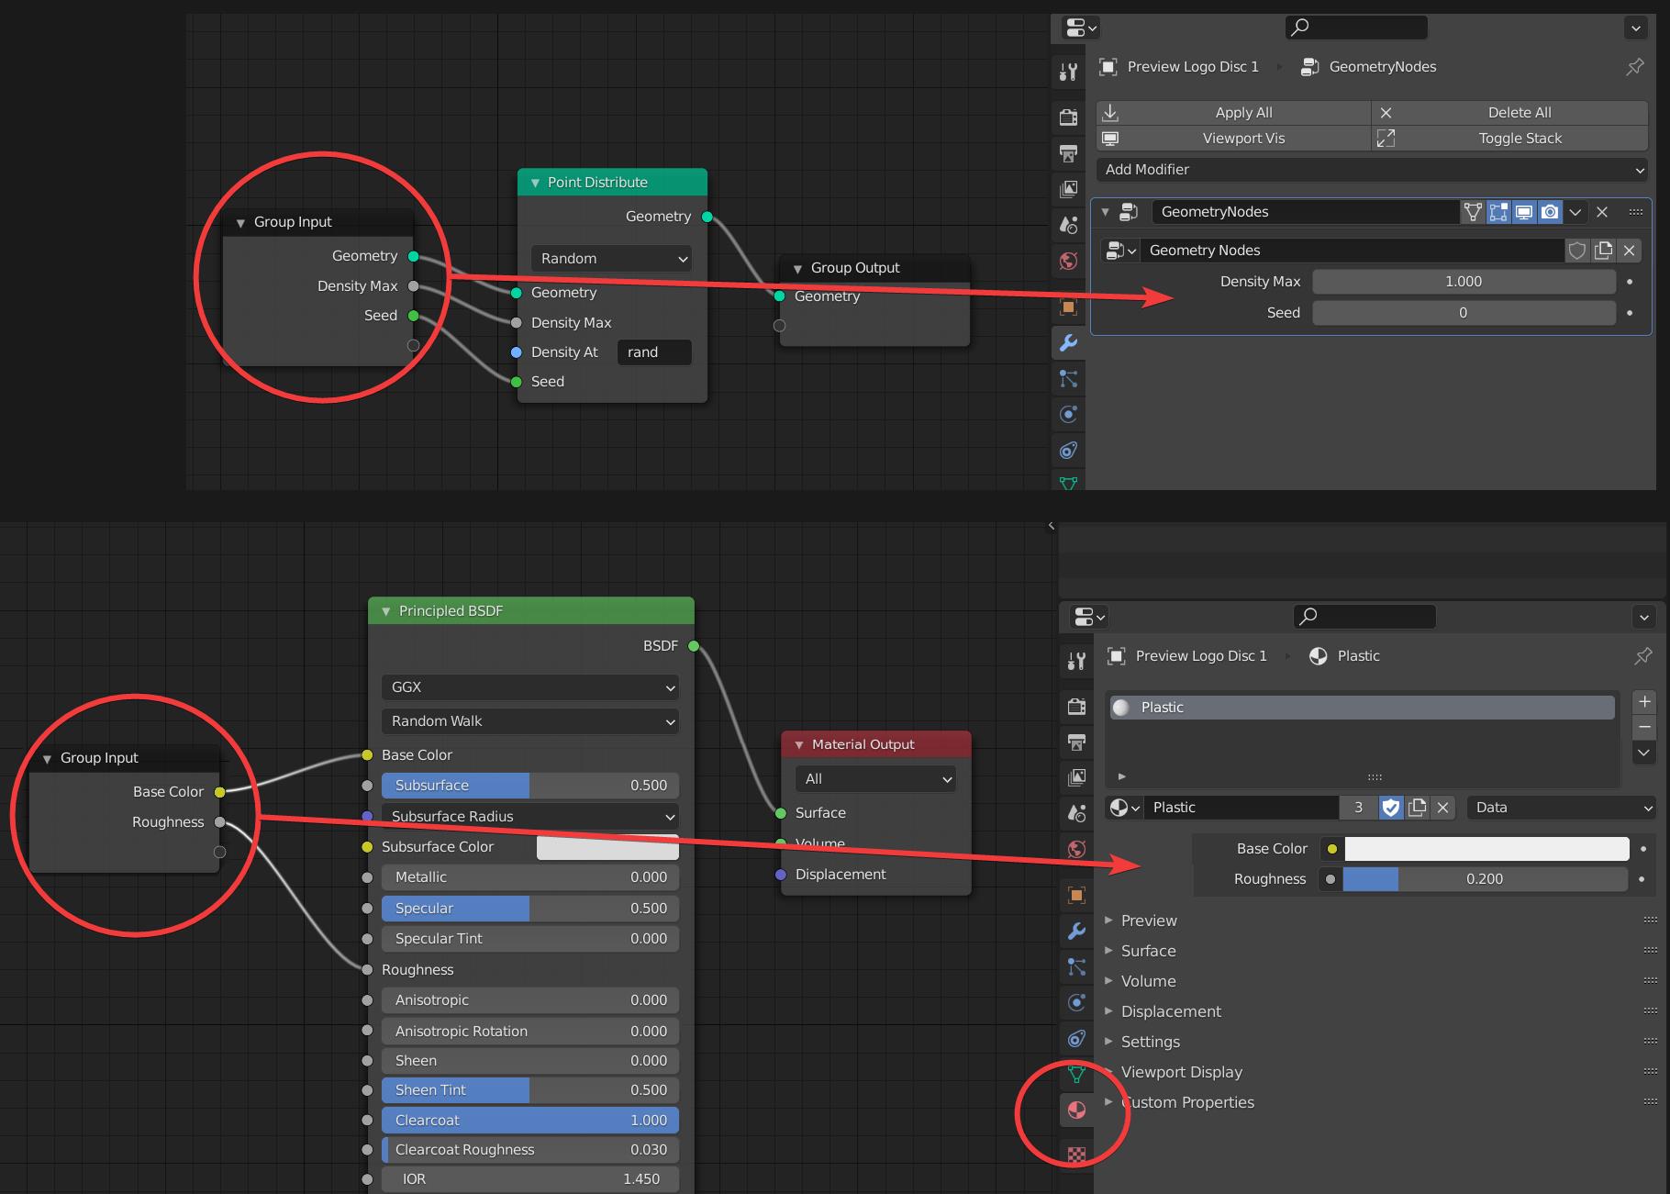This screenshot has width=1670, height=1194.
Task: Remove the material slot with minus button
Action: [x=1644, y=727]
